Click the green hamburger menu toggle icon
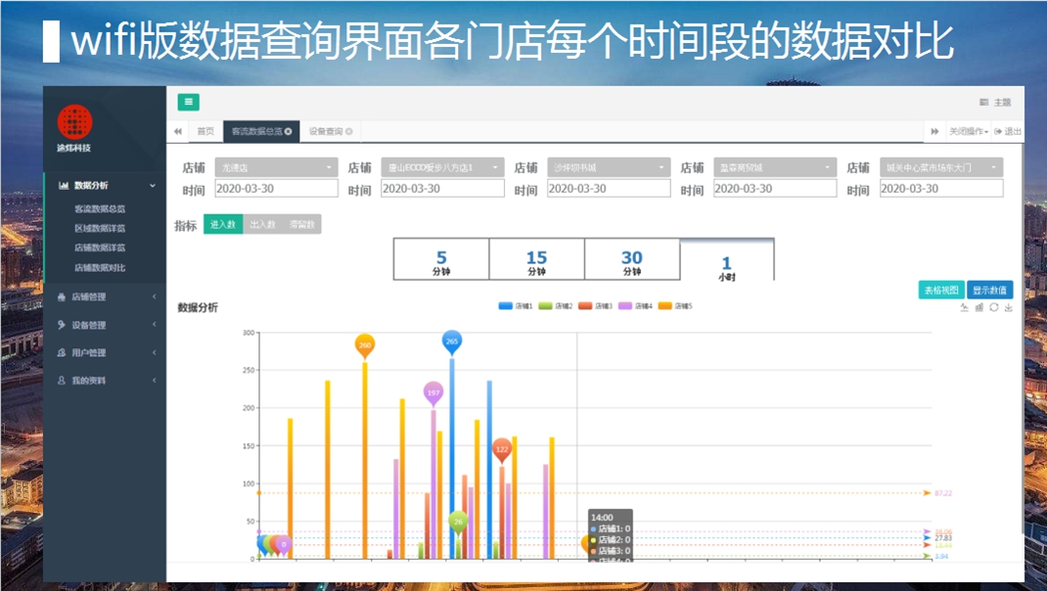Screen dimensions: 1047x591 point(188,102)
